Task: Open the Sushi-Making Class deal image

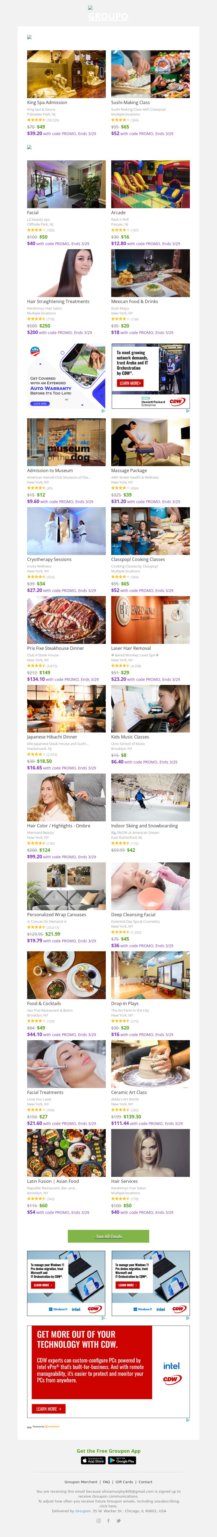Action: [150, 74]
